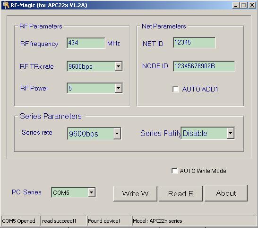The width and height of the screenshot is (258, 228).
Task: Enable the AUTO ADD1 checkbox
Action: (x=175, y=89)
